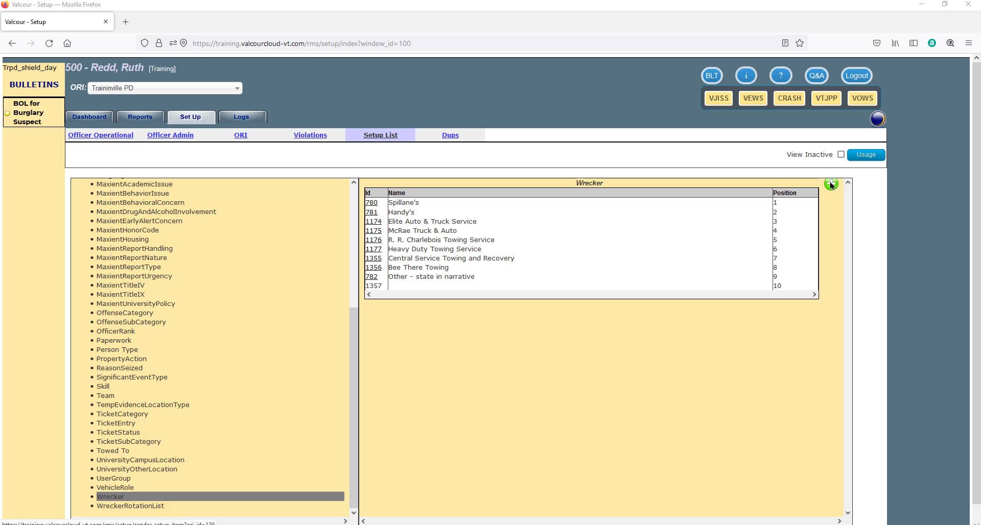Click the CRASH button
Viewport: 981px width, 525px height.
click(789, 98)
